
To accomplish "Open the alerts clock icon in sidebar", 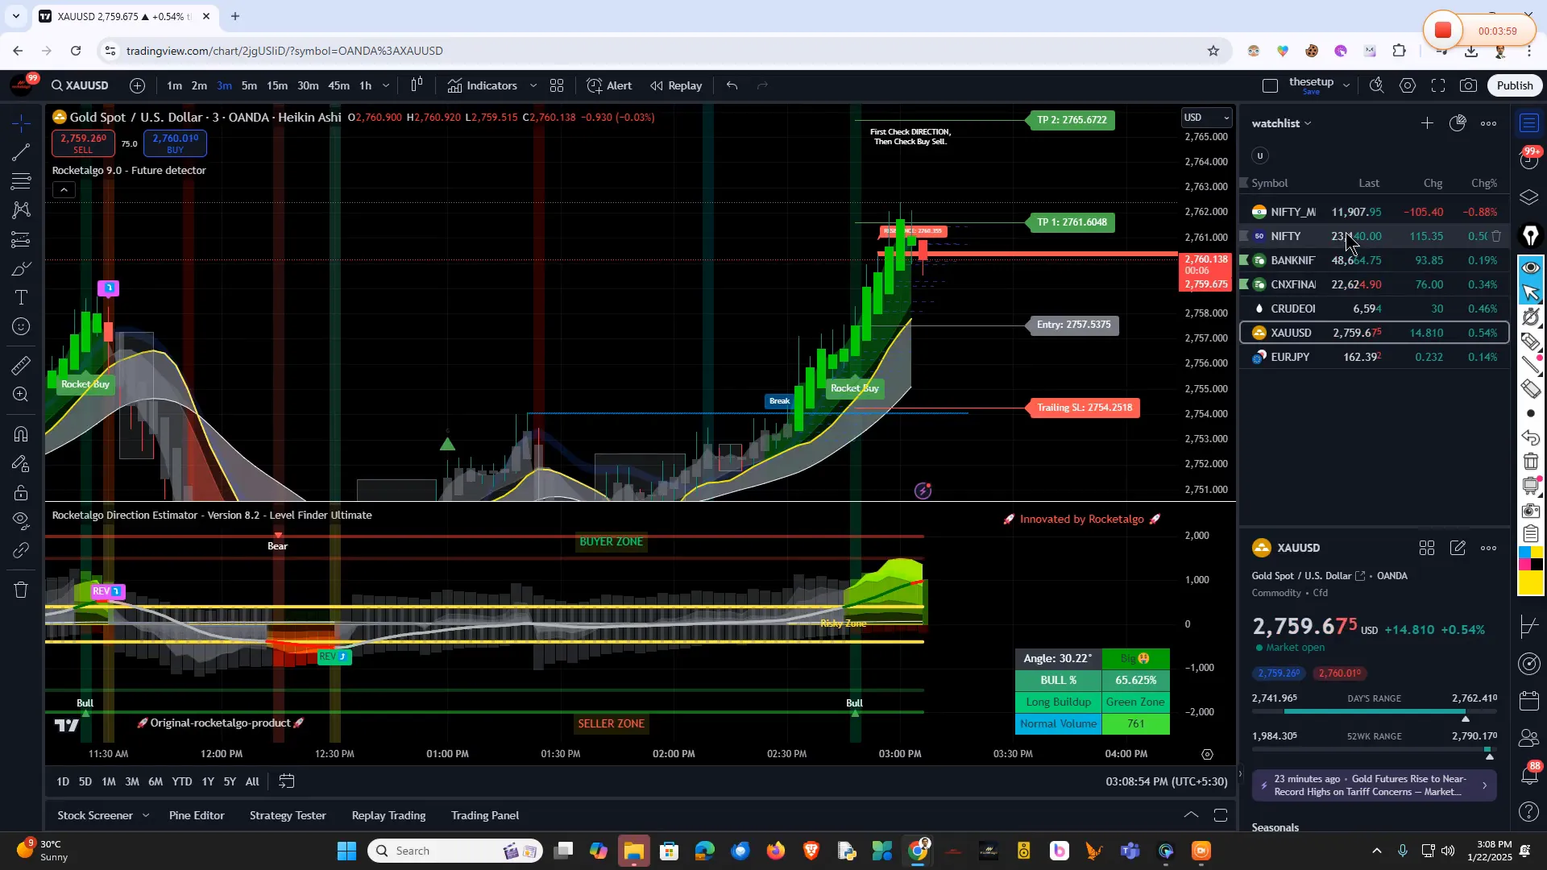I will (x=1530, y=159).
